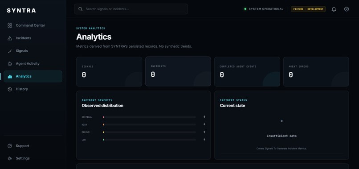Click the 'INCIDENT STATUS' label
Image resolution: width=359 pixels, height=169 pixels.
coord(233,100)
